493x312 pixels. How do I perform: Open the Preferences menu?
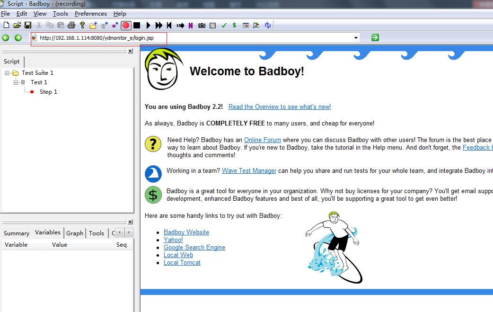(90, 14)
